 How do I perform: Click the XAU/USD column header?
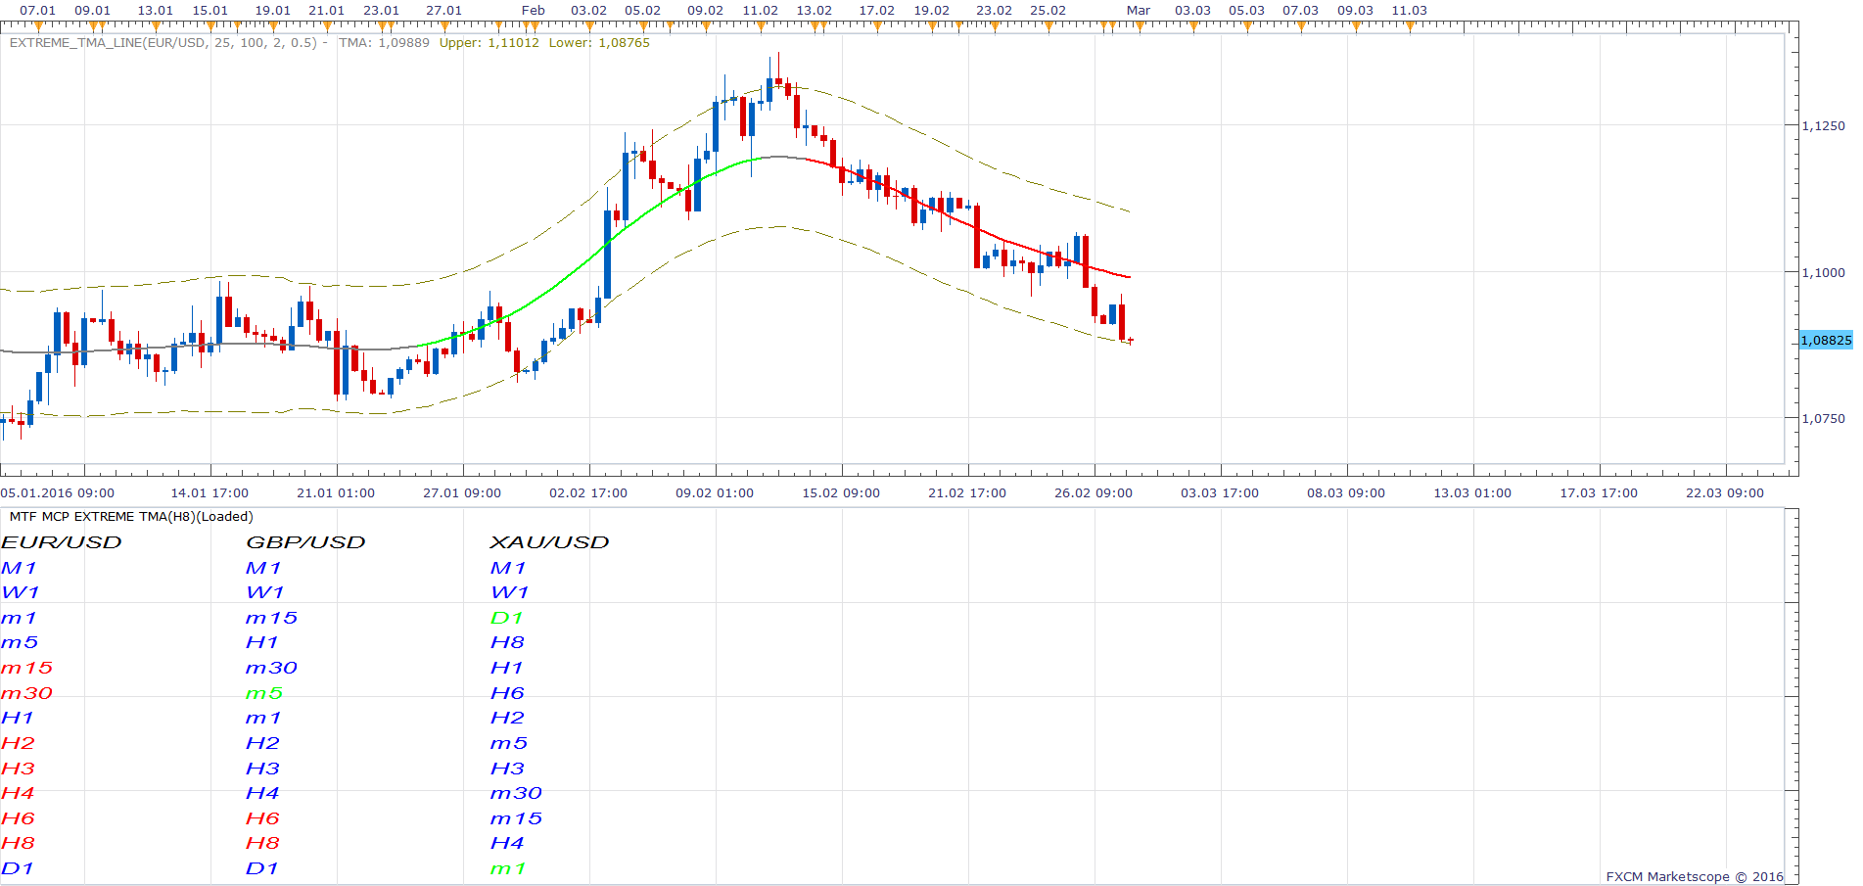click(549, 542)
